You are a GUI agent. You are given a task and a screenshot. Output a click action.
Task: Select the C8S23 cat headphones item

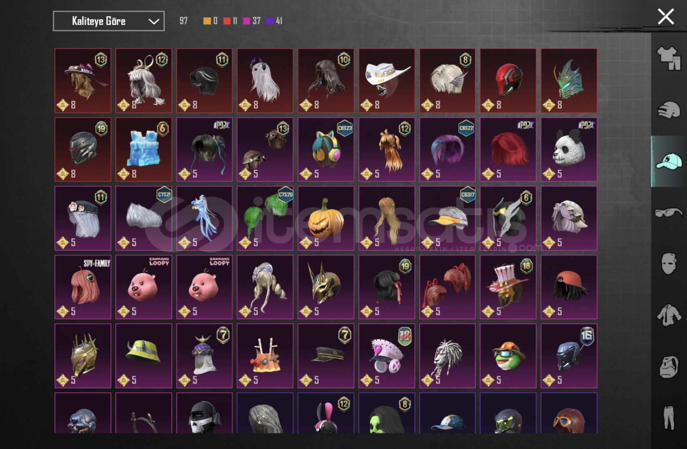[326, 150]
